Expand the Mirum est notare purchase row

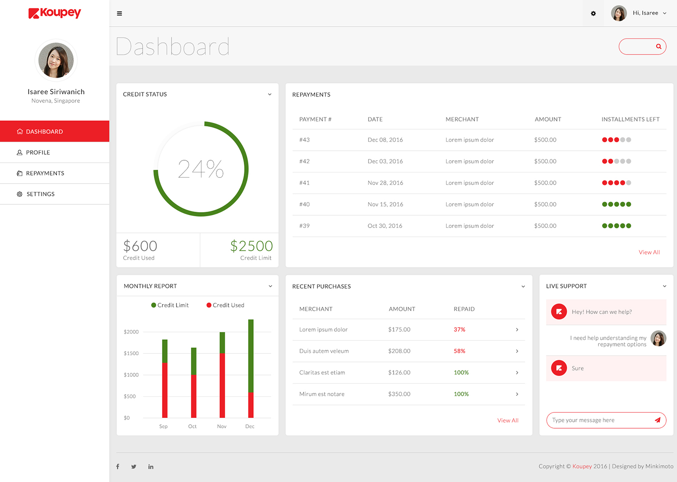tap(517, 394)
